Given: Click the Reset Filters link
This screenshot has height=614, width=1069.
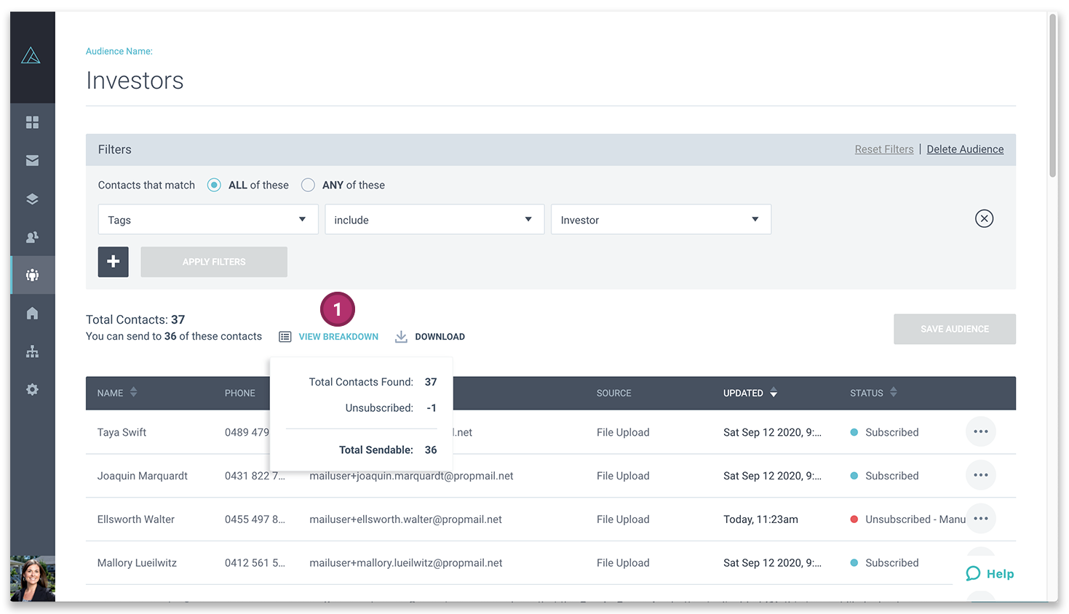Looking at the screenshot, I should (x=884, y=149).
